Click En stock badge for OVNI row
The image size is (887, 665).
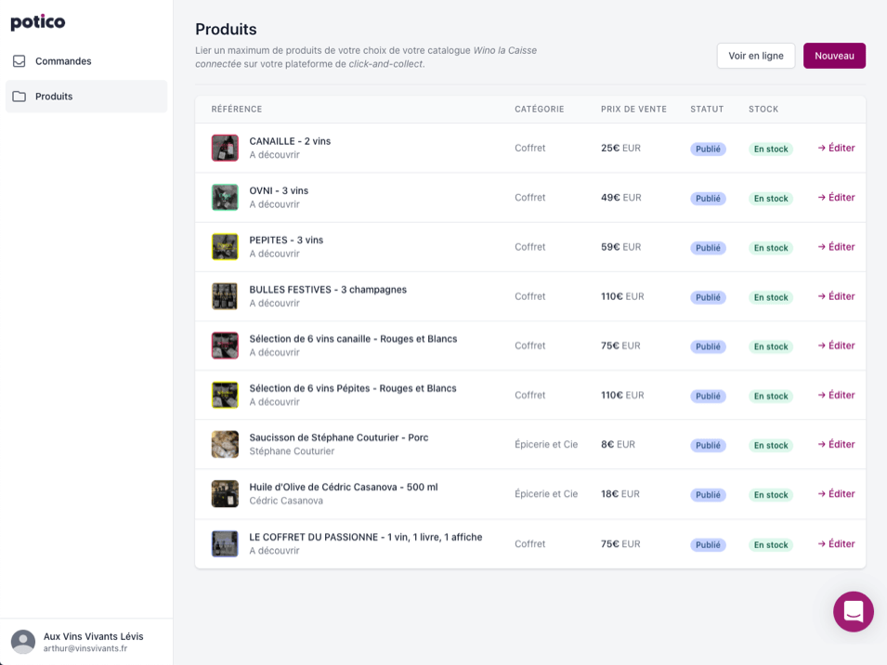[x=770, y=199]
